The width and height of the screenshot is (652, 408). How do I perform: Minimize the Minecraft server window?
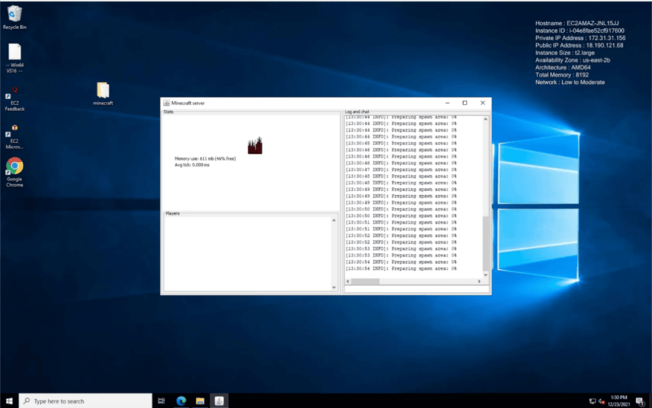click(447, 103)
